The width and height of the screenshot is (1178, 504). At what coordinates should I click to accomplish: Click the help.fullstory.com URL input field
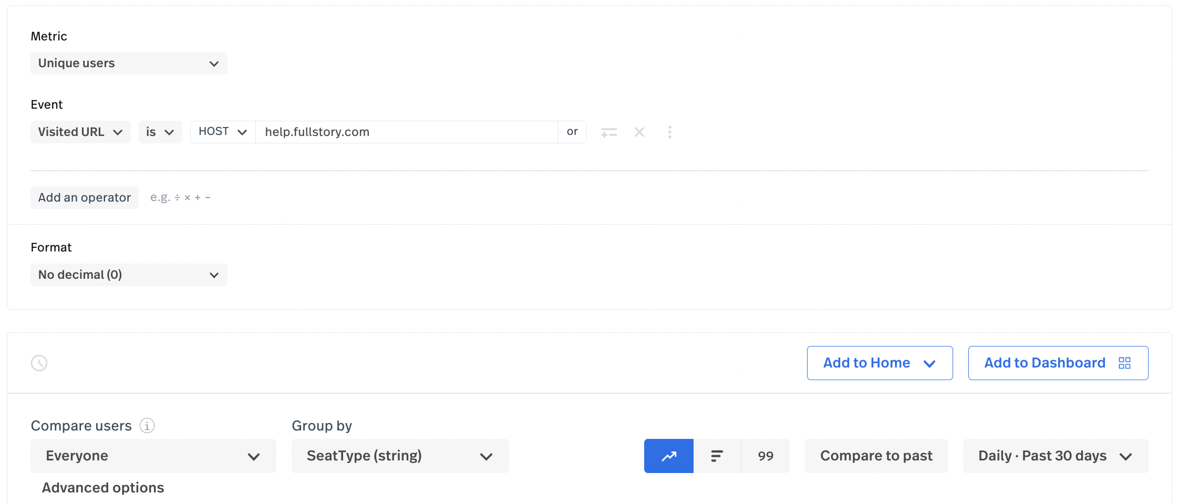[406, 132]
